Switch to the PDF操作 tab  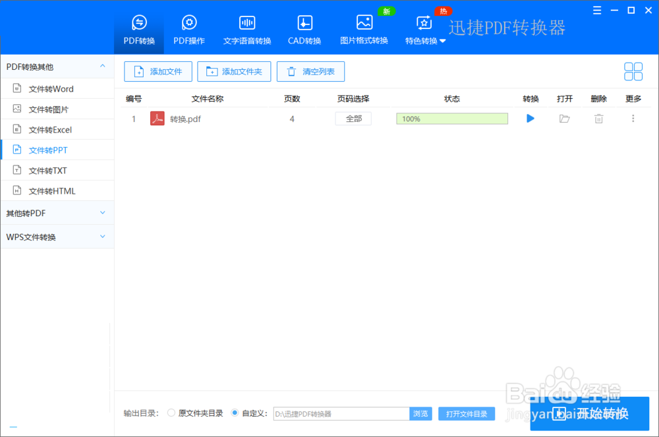pos(189,29)
